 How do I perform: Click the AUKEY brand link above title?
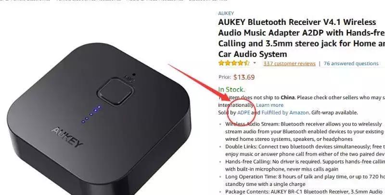pyautogui.click(x=226, y=13)
